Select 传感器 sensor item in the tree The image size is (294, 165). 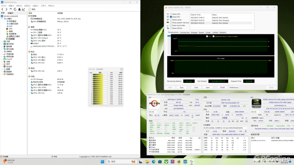pos(11,39)
